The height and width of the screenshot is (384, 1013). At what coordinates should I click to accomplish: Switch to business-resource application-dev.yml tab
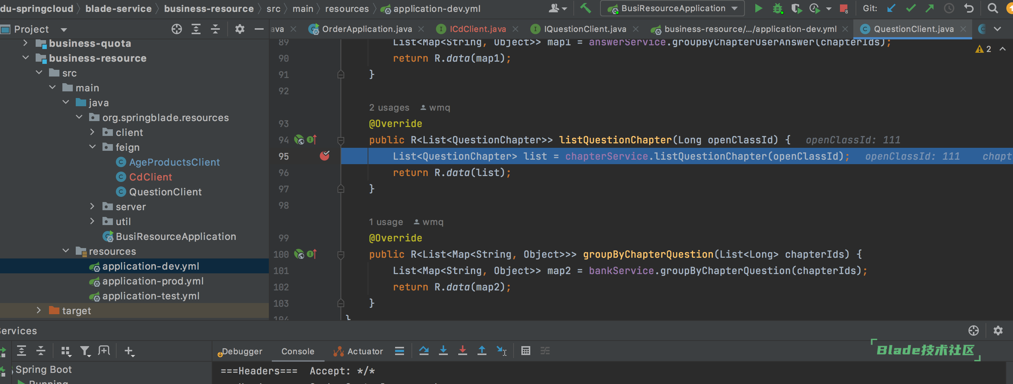click(x=750, y=29)
